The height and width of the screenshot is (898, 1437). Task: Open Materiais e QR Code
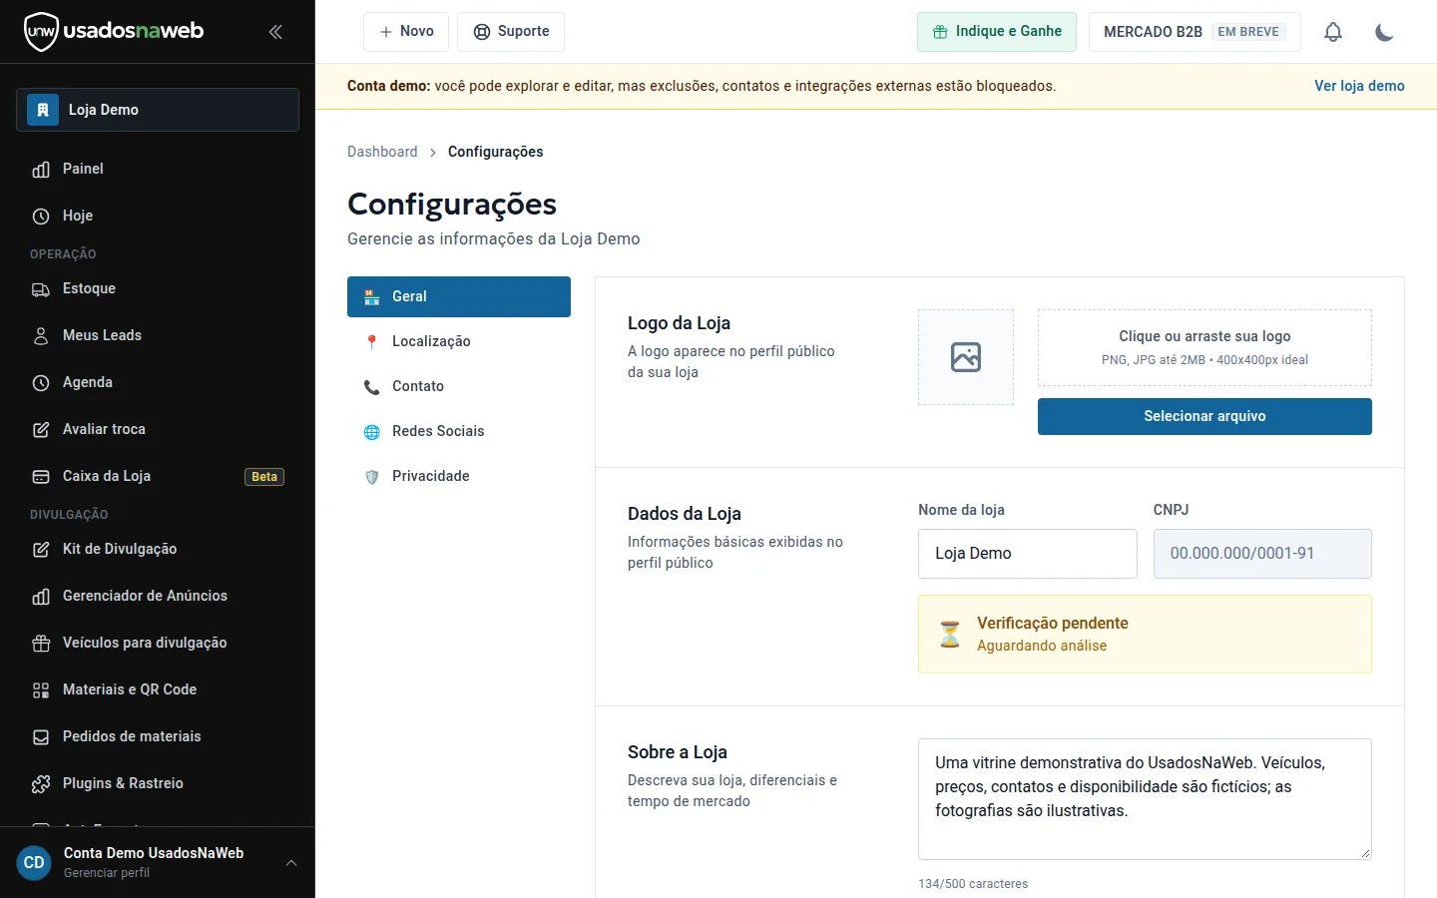158,689
